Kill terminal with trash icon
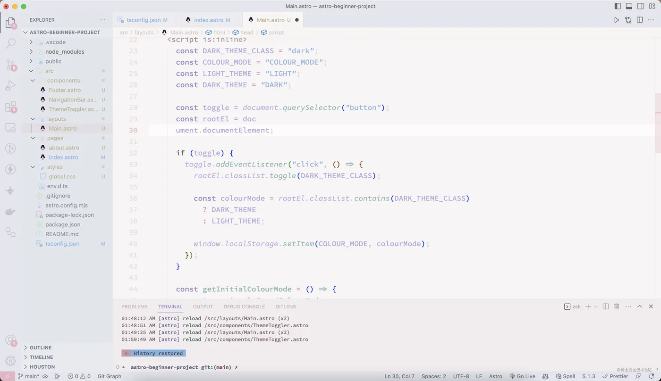 pos(617,306)
